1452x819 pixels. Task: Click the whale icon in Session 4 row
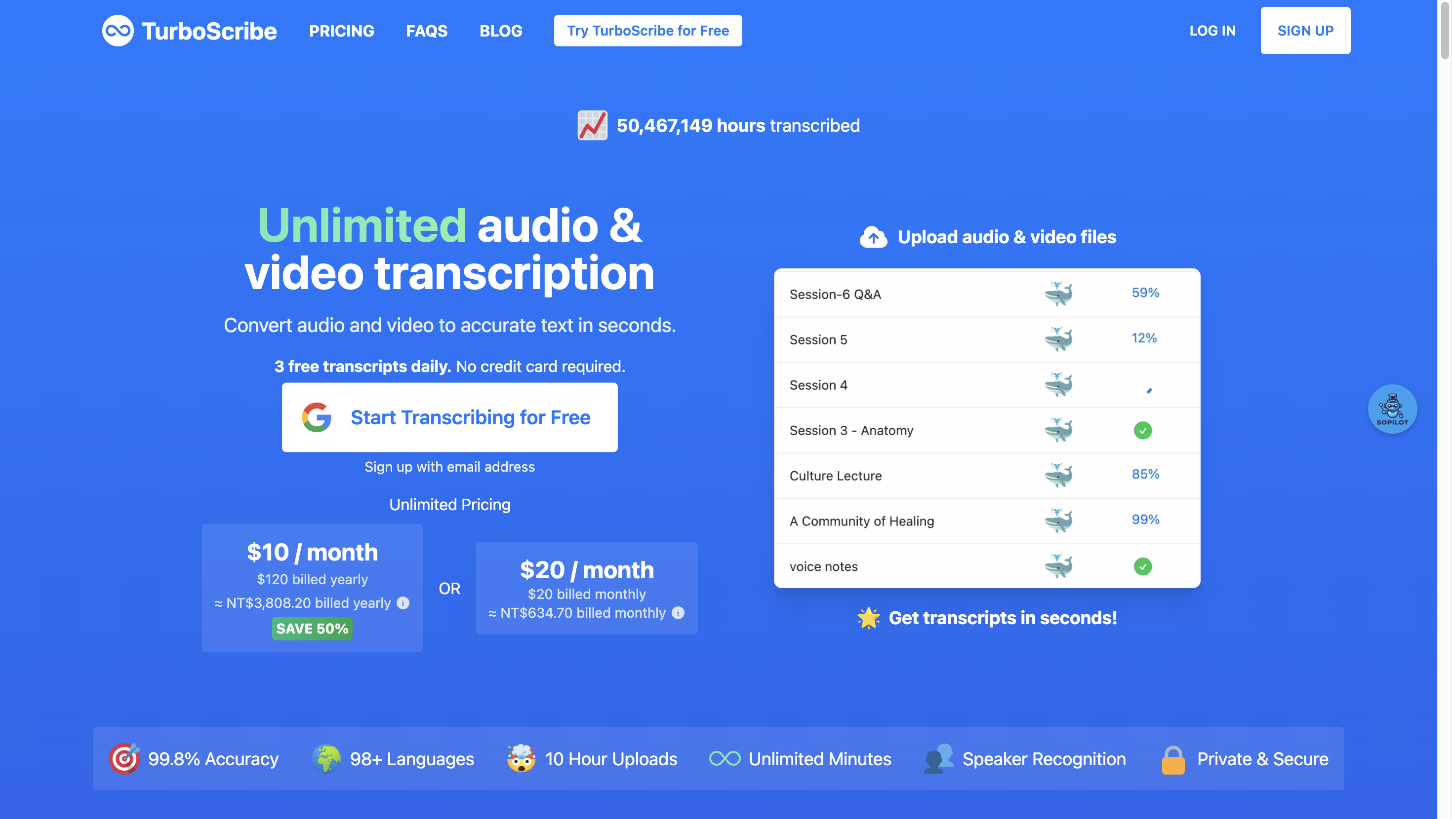click(x=1058, y=385)
